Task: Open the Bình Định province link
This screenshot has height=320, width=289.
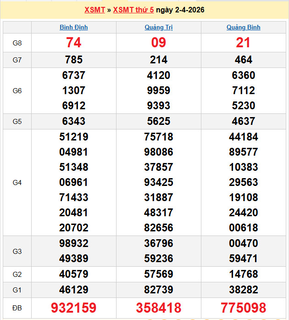Action: 74,27
